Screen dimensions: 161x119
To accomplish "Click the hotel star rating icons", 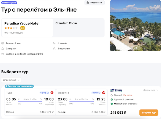I will (x=11, y=28).
